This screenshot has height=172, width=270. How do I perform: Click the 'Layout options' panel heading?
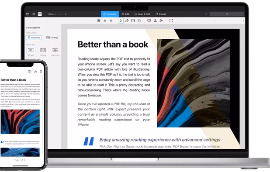point(33,28)
